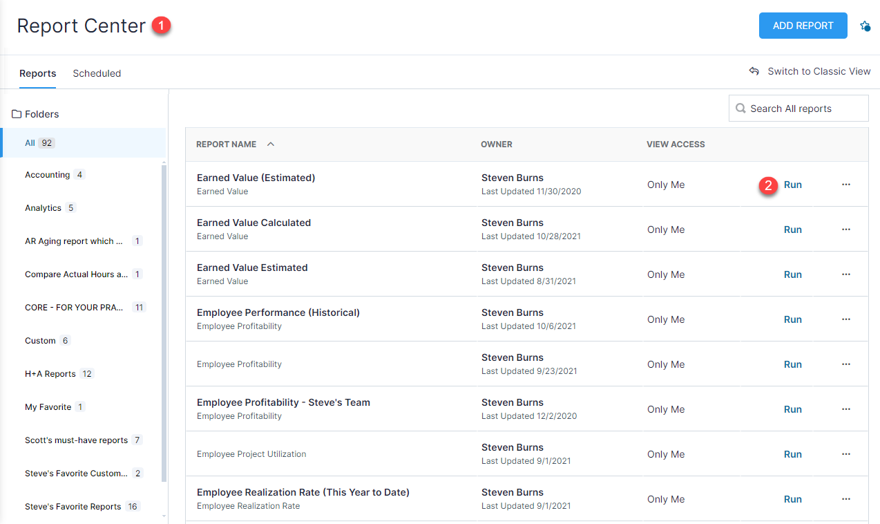The height and width of the screenshot is (524, 880).
Task: Switch to the Scheduled tab
Action: tap(97, 73)
